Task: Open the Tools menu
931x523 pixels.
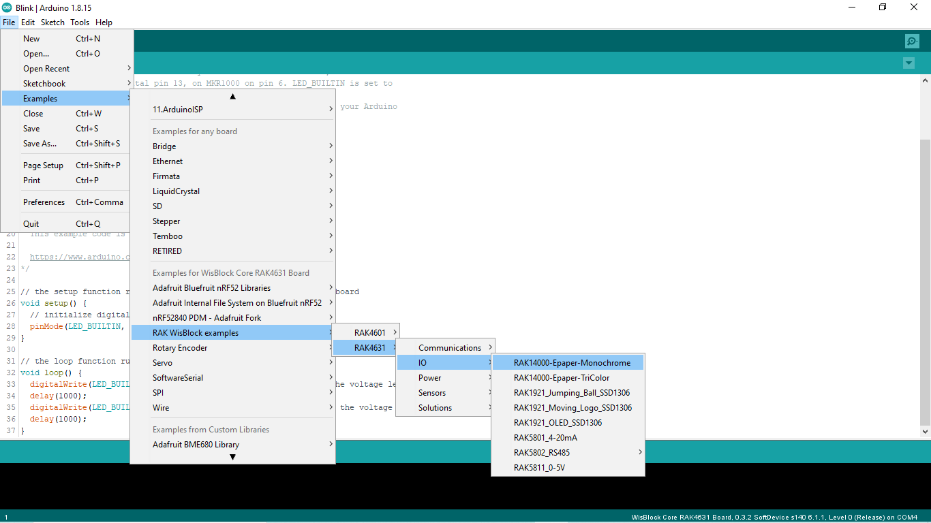Action: point(80,22)
